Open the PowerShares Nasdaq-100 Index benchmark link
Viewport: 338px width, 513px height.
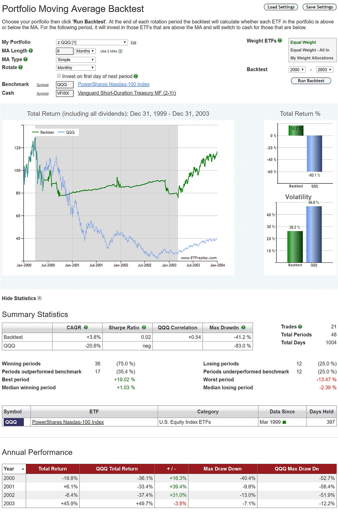coord(114,84)
